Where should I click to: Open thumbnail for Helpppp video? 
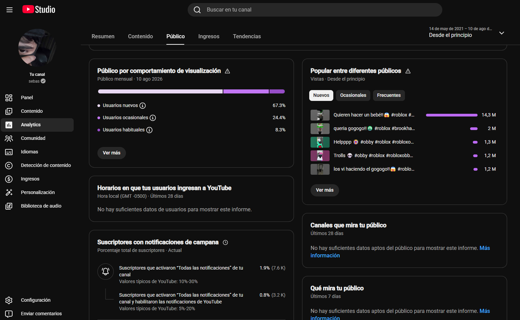tap(320, 142)
